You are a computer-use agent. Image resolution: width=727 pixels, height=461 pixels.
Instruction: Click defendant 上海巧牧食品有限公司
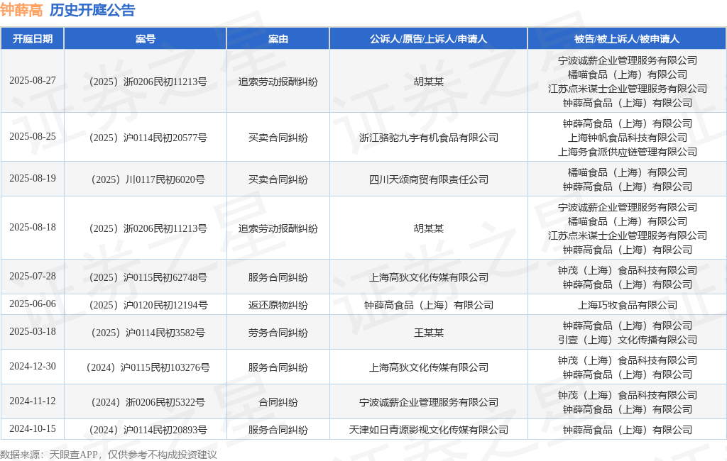pos(628,305)
